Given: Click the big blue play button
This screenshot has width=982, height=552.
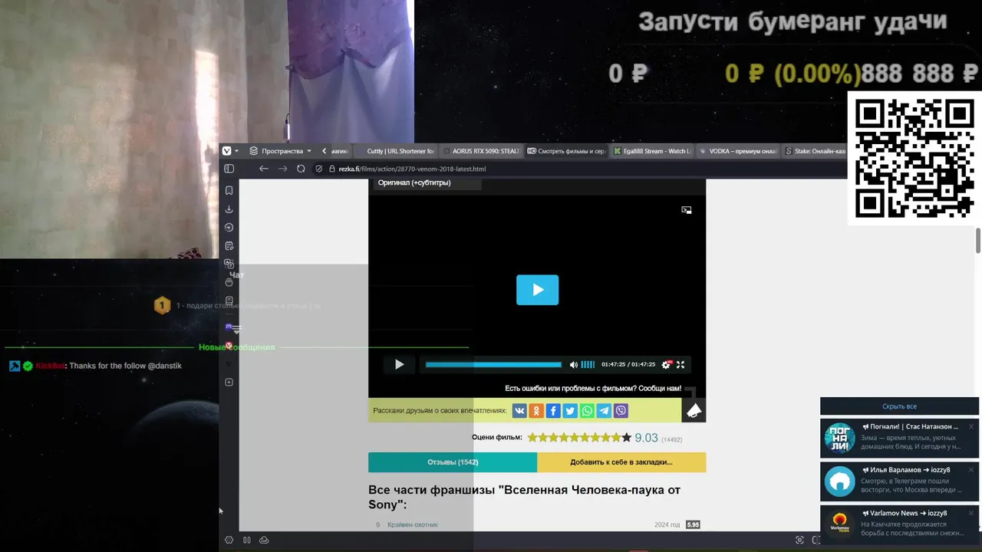Looking at the screenshot, I should [537, 290].
